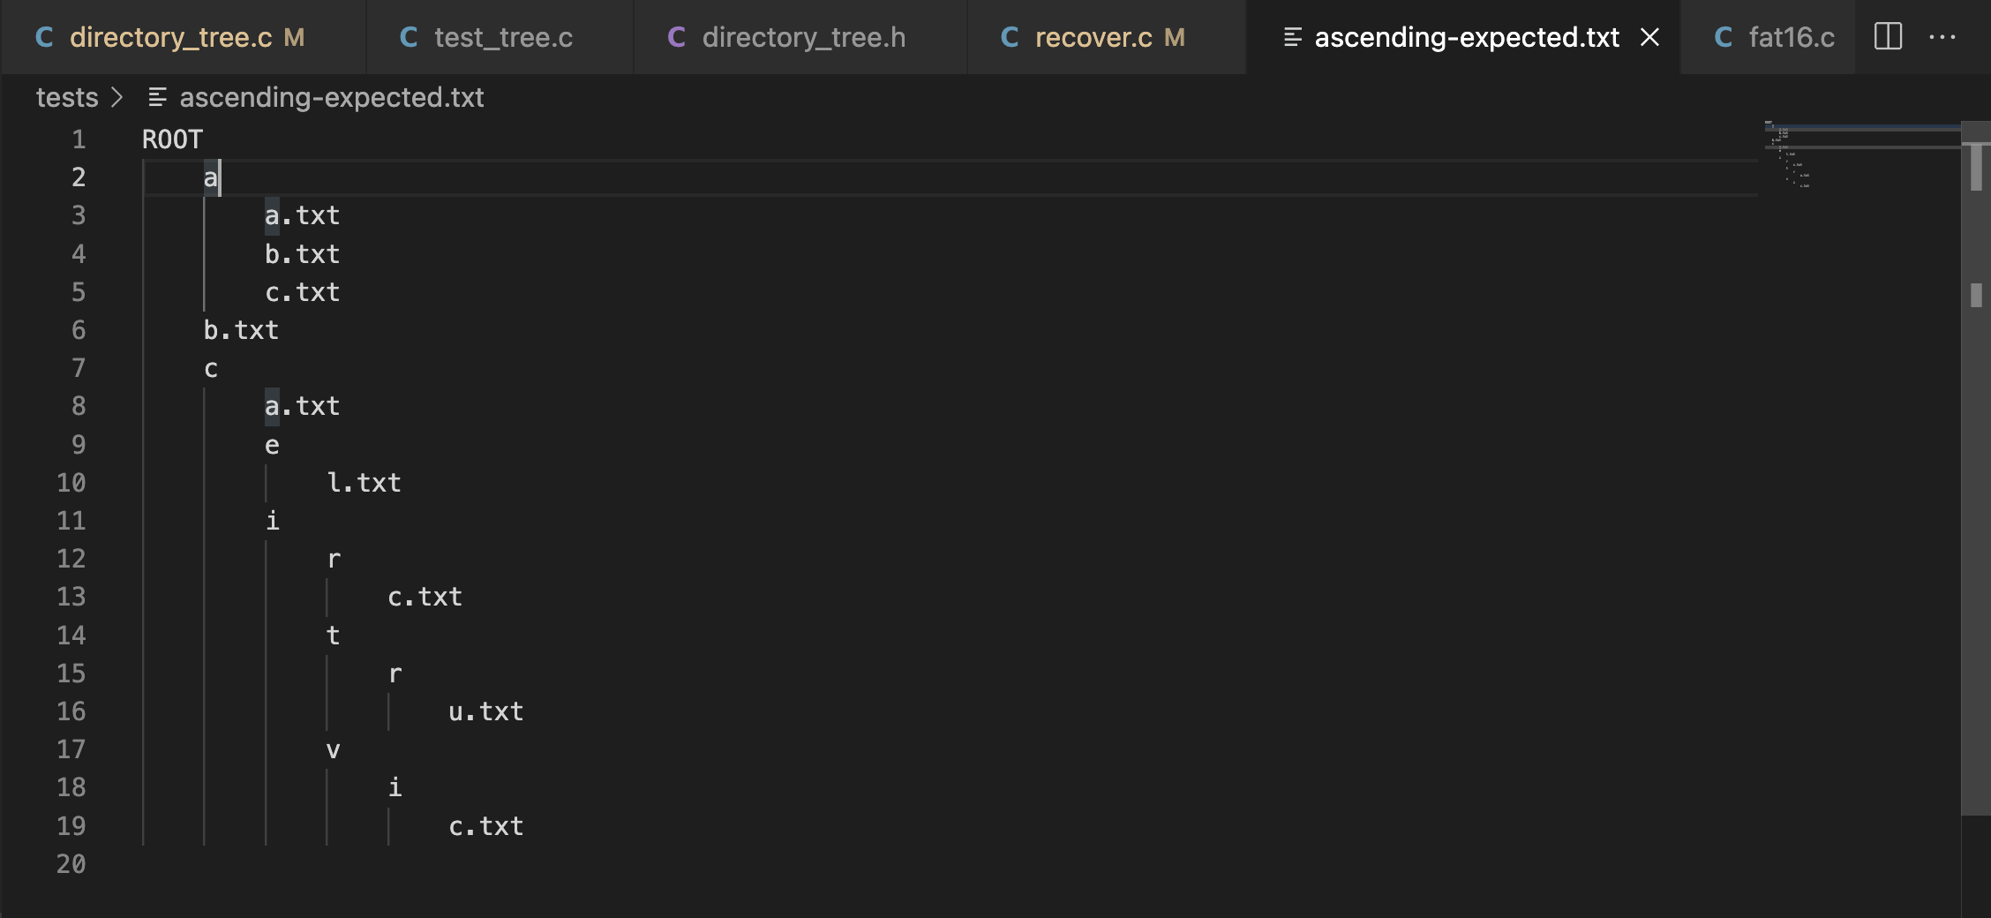Open the more actions ellipsis menu

[x=1942, y=37]
